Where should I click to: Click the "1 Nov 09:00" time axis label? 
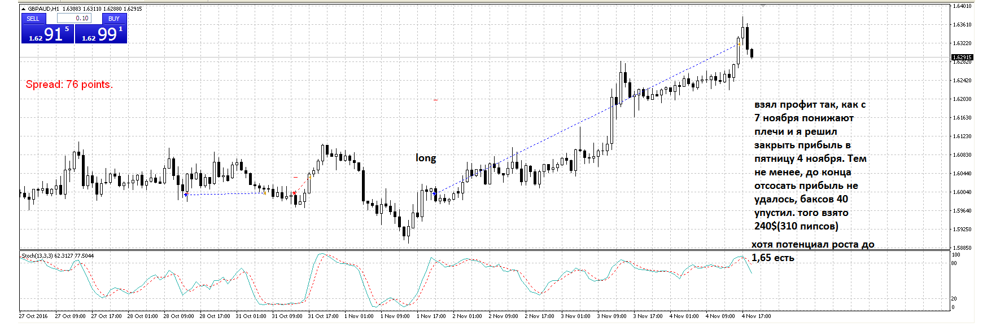(x=395, y=316)
